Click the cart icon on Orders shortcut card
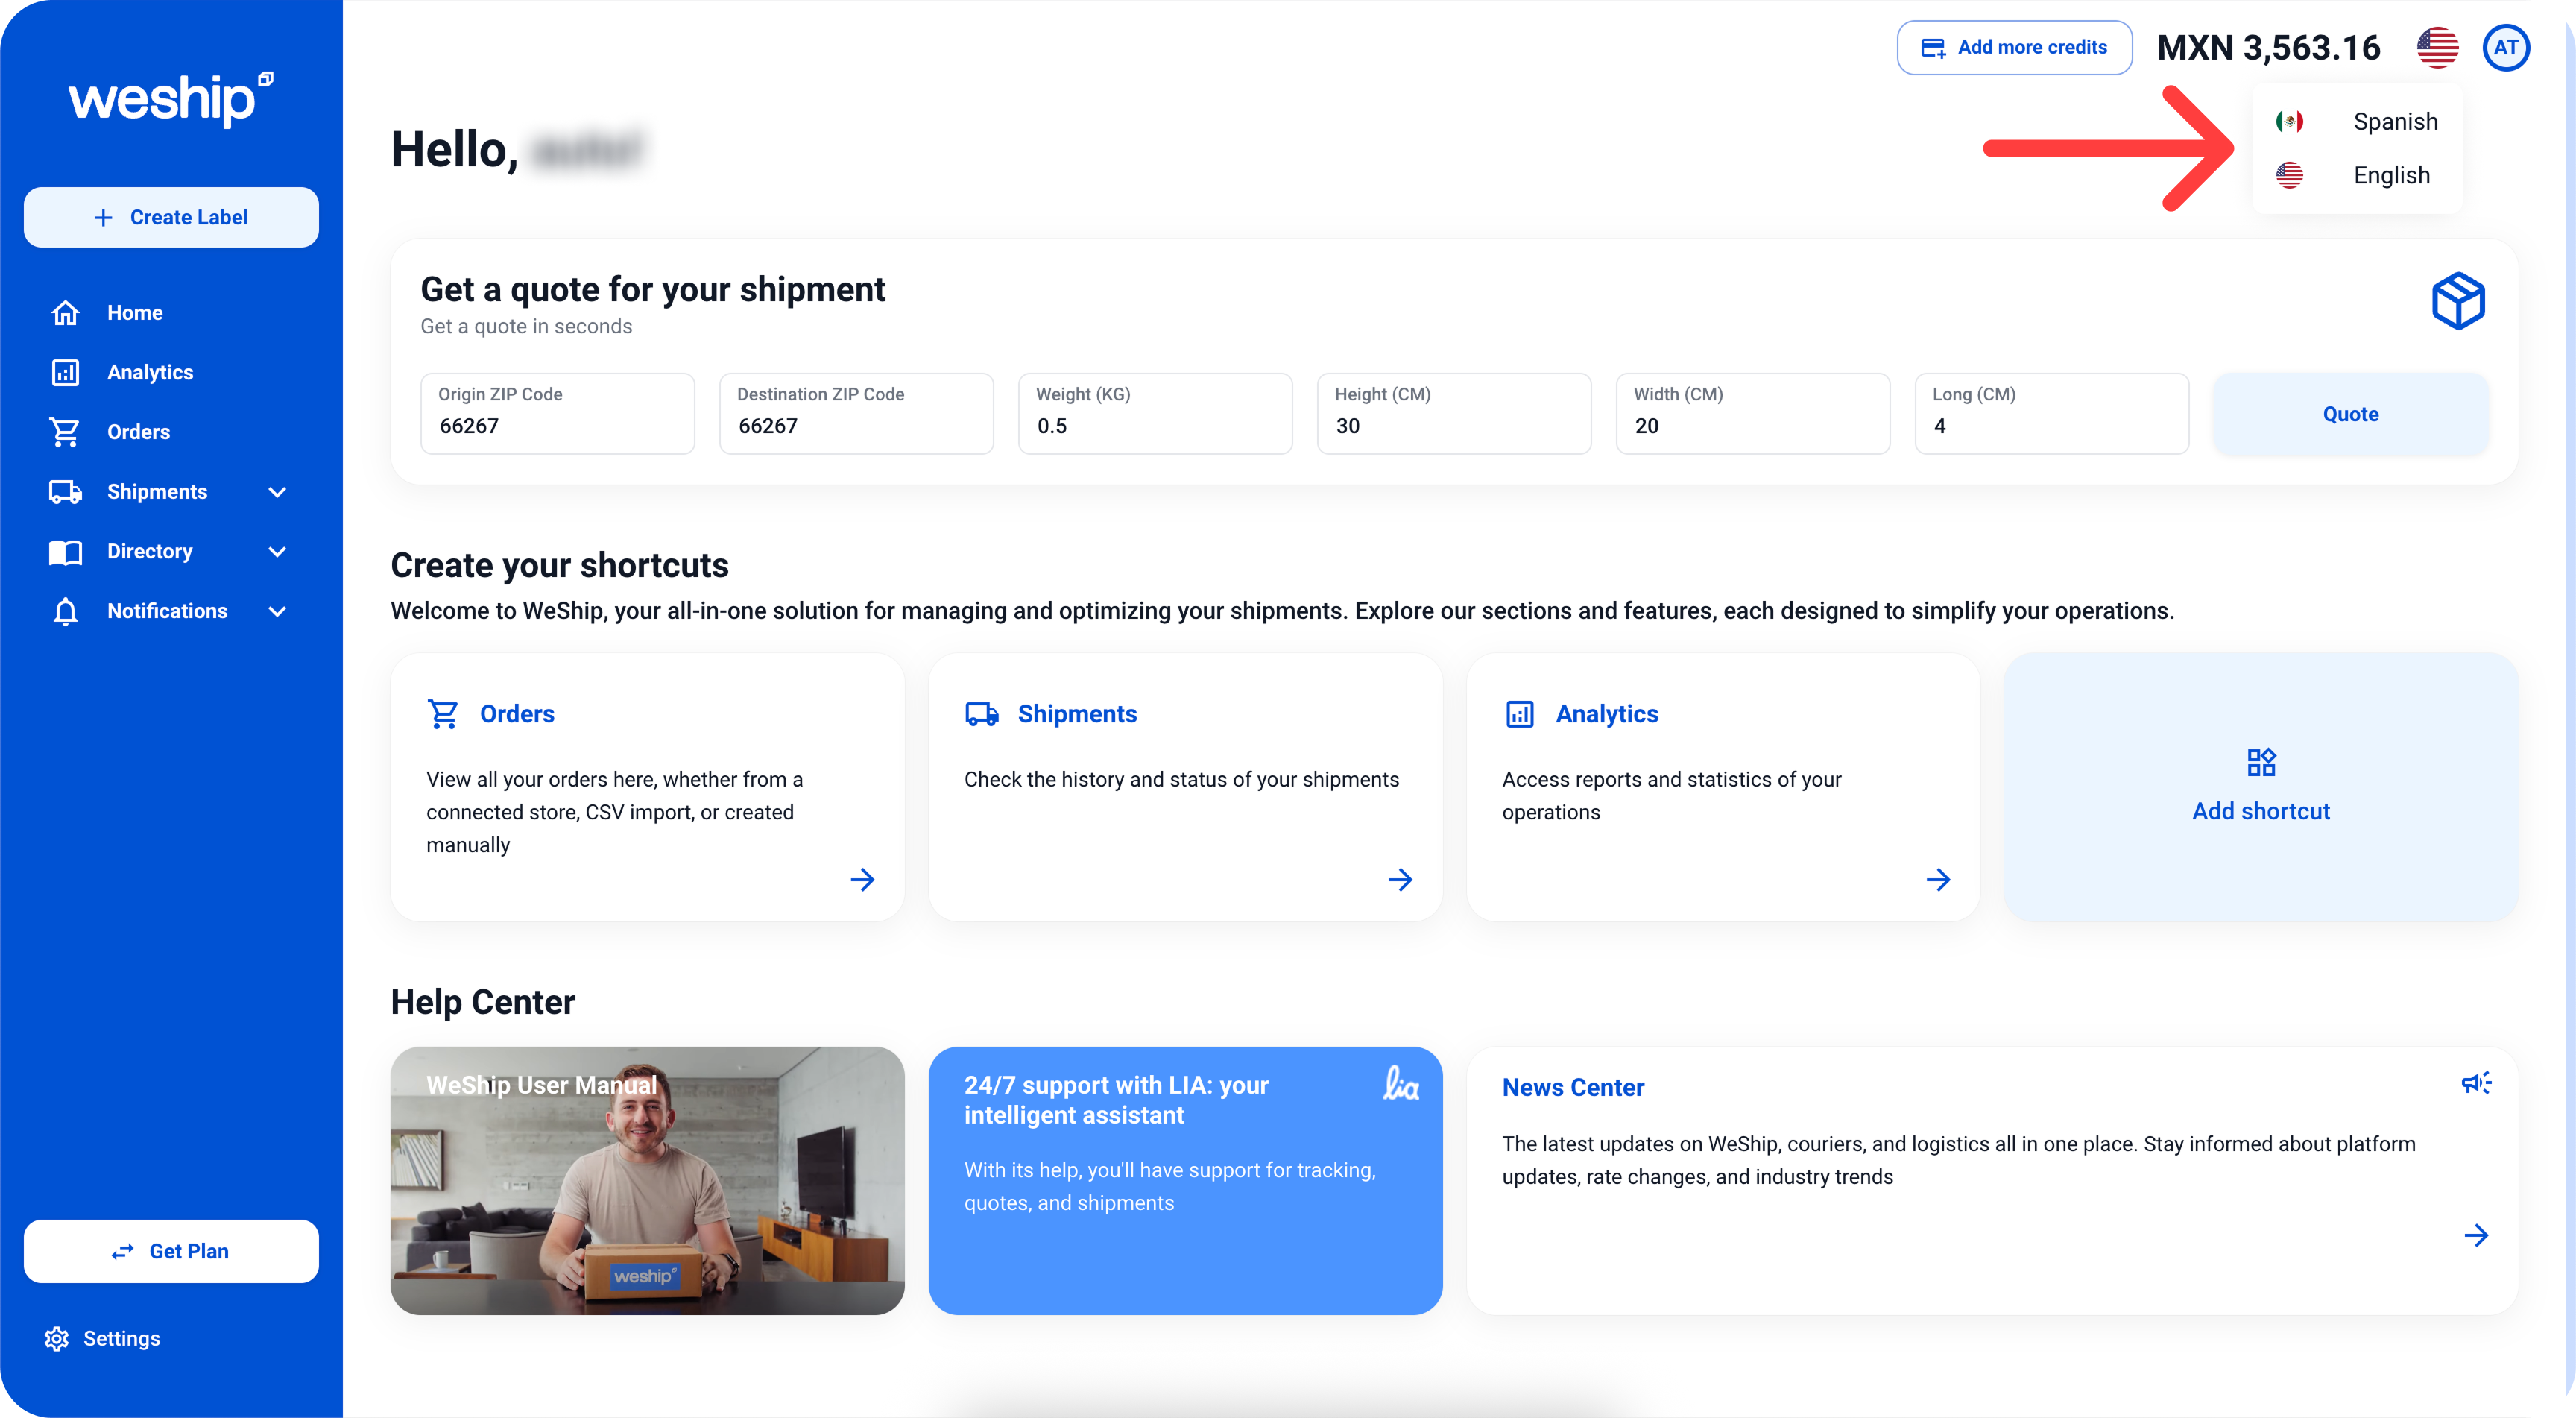The height and width of the screenshot is (1418, 2576). 443,714
